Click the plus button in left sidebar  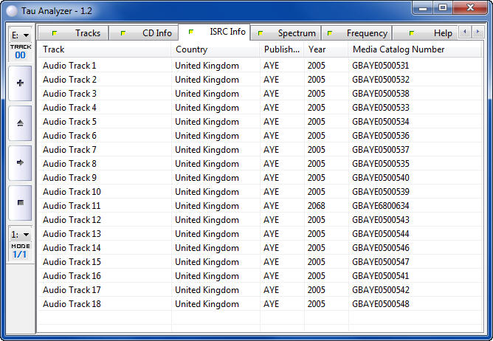tap(20, 83)
